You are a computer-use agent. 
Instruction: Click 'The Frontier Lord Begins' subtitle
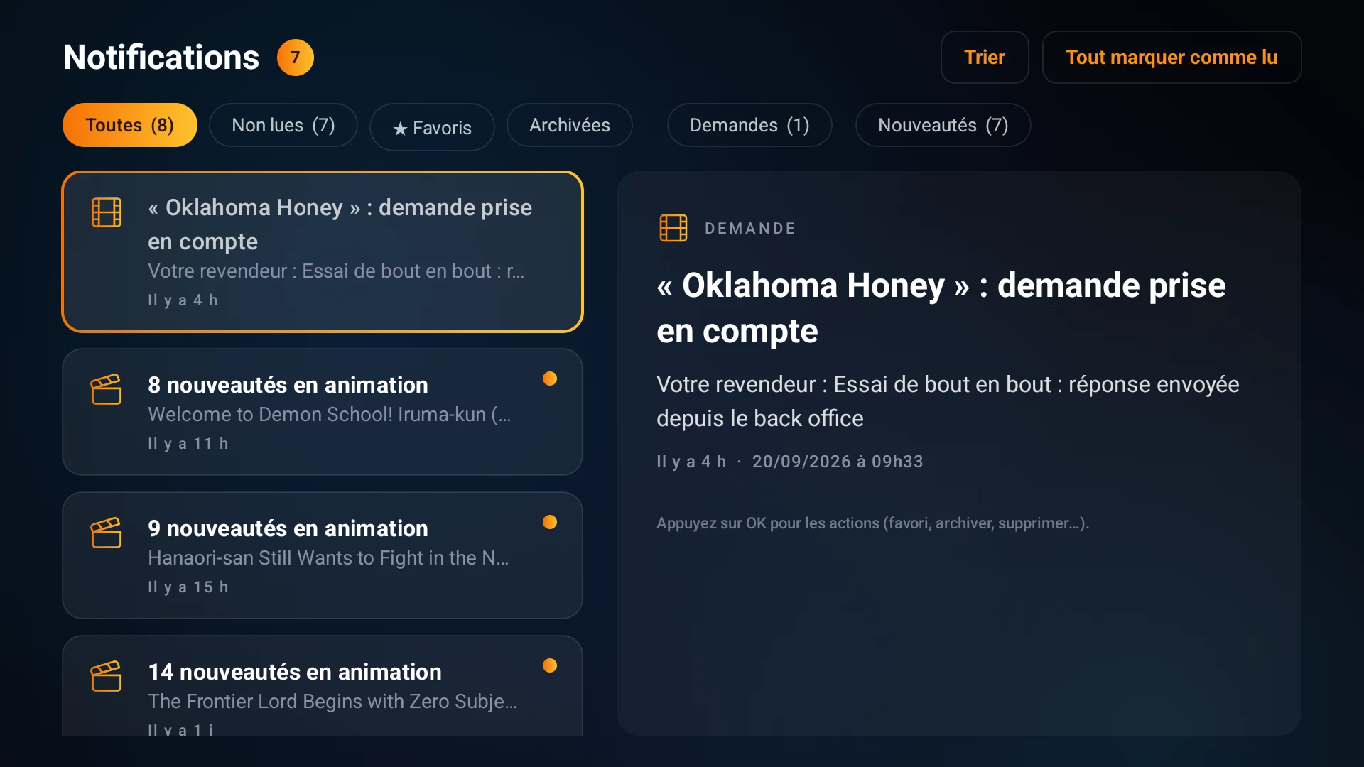tap(332, 701)
